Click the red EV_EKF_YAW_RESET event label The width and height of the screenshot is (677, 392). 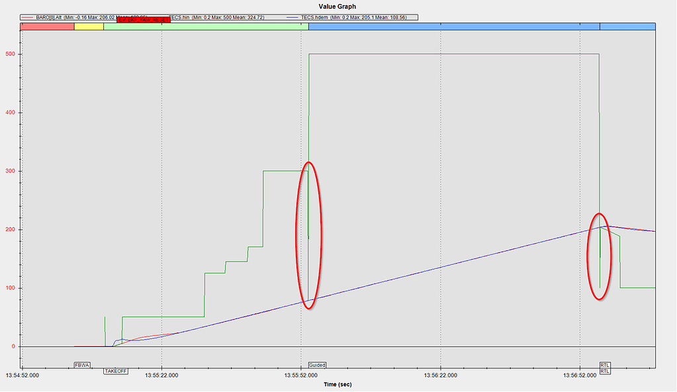142,21
